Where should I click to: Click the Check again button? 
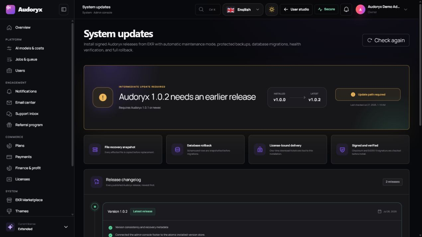point(386,40)
